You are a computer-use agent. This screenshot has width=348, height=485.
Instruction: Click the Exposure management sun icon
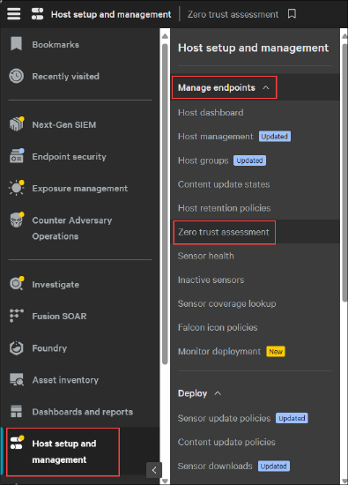point(17,188)
